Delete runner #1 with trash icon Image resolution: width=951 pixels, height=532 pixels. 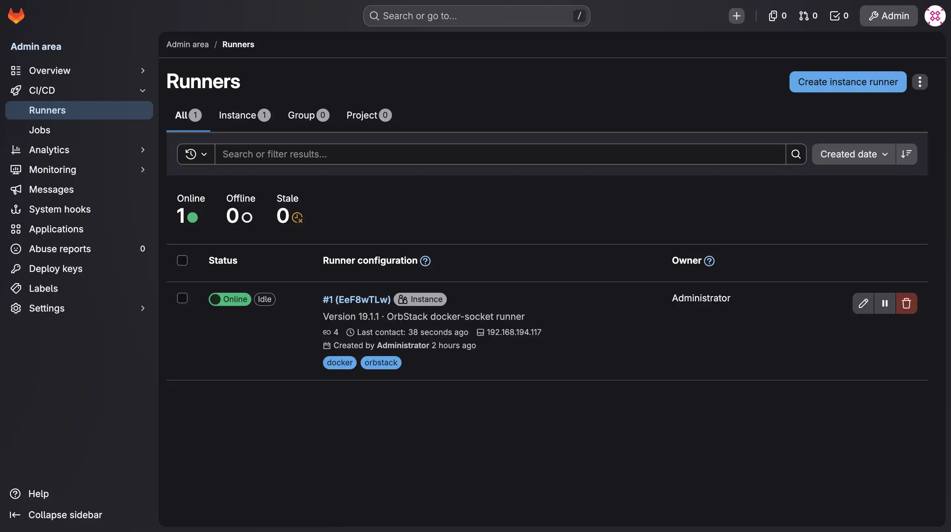(x=906, y=303)
